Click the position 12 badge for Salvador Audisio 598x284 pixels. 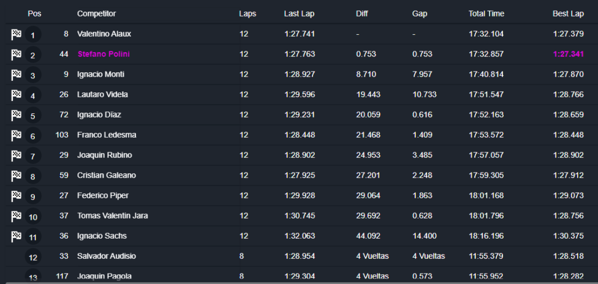pyautogui.click(x=33, y=258)
